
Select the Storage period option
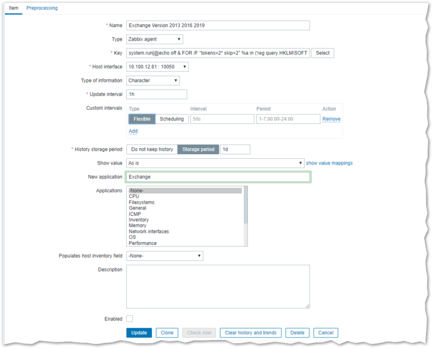(198, 149)
